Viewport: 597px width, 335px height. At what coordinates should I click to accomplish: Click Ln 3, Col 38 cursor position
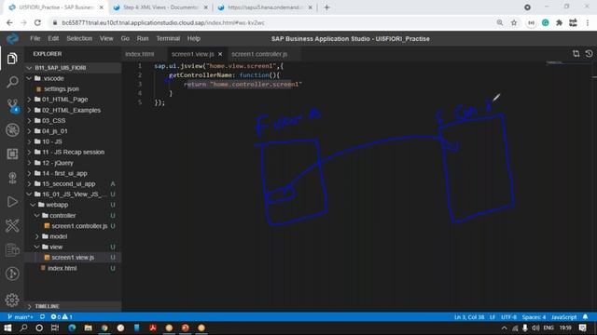(469, 316)
